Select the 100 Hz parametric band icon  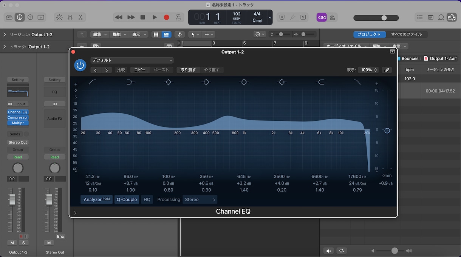tap(168, 82)
